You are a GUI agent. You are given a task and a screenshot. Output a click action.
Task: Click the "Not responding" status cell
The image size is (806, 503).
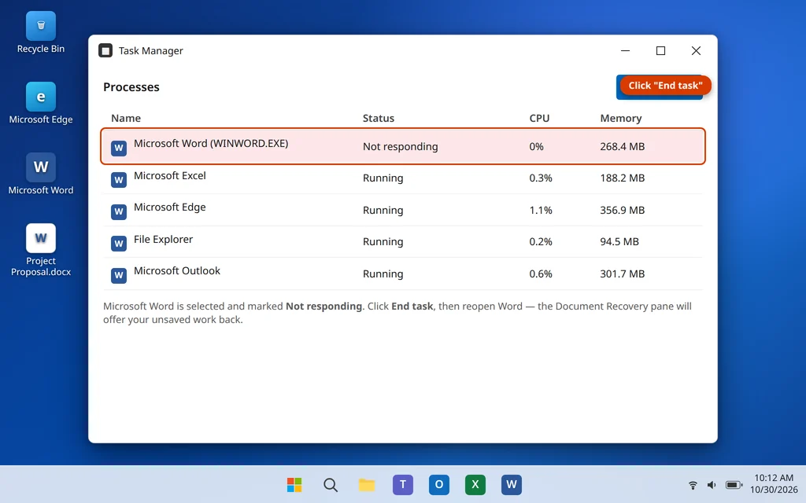pos(401,147)
